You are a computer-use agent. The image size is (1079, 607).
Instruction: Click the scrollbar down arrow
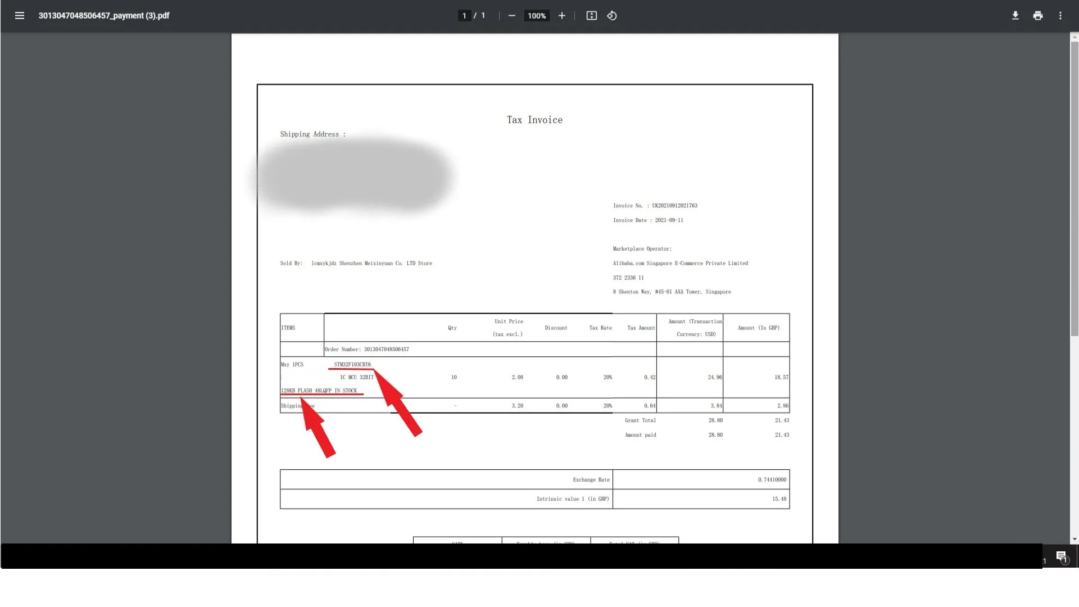[1074, 539]
